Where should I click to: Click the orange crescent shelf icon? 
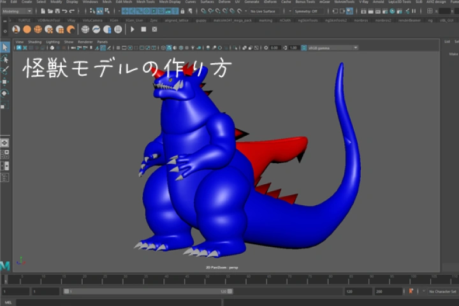[71, 29]
